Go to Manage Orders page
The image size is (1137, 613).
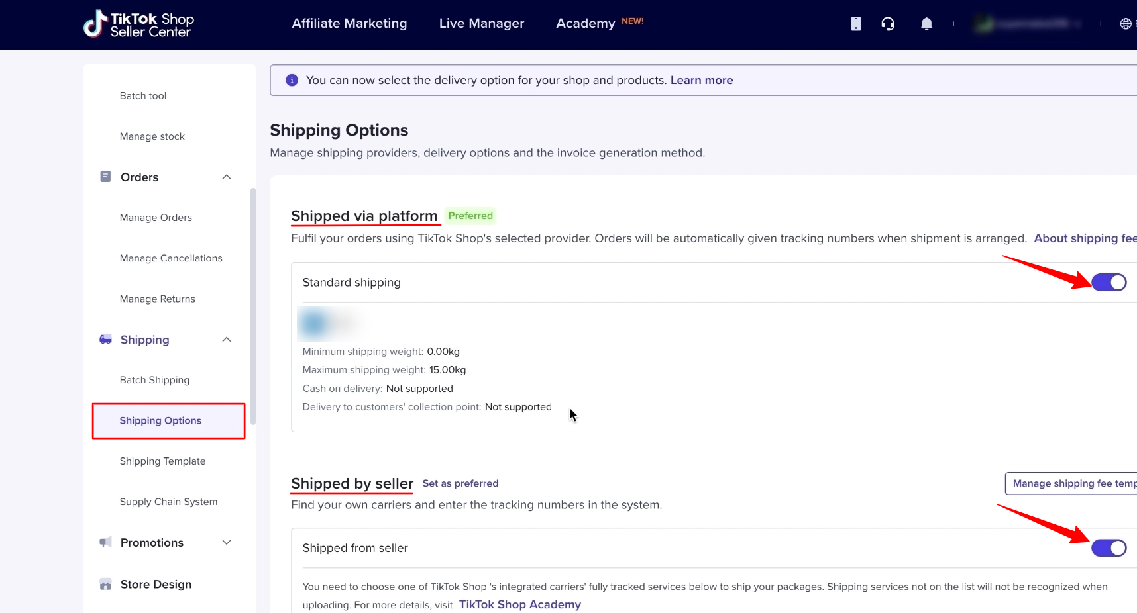pos(156,218)
